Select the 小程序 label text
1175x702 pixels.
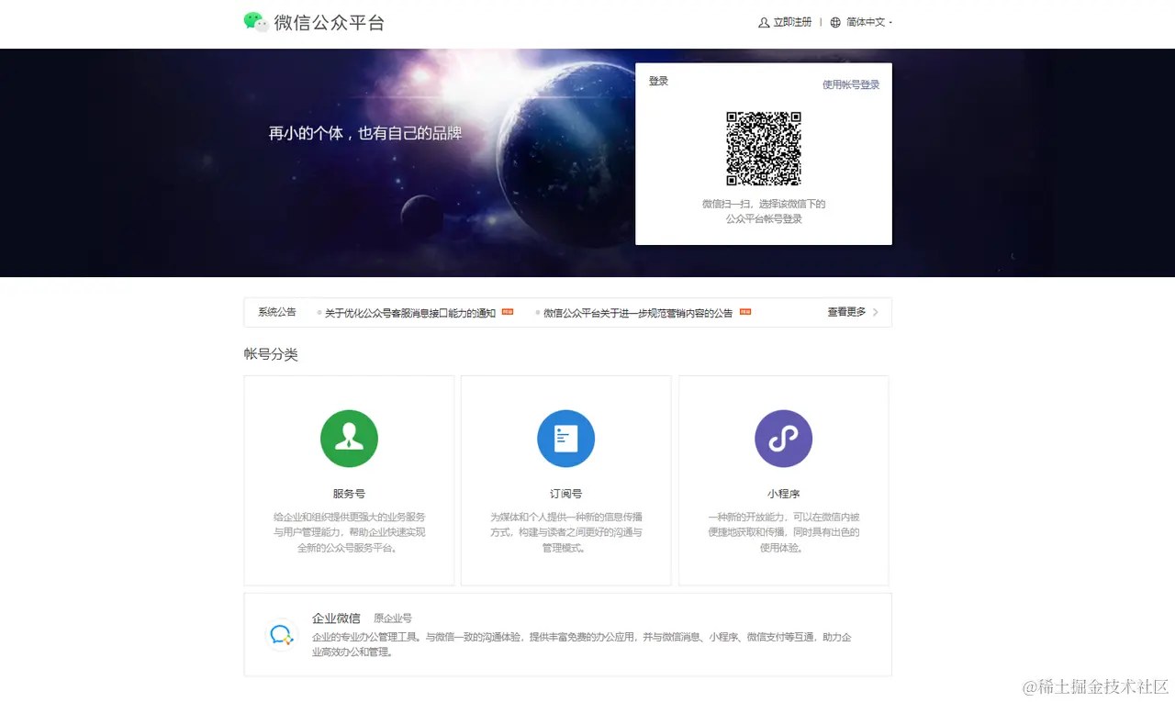click(x=784, y=494)
